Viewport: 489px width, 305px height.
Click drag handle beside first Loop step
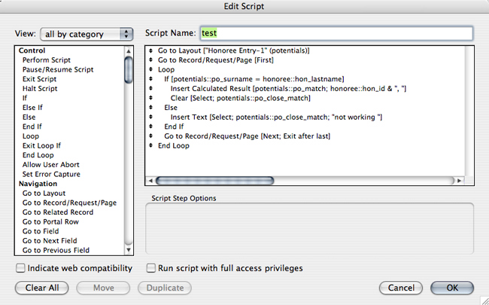[x=151, y=69]
